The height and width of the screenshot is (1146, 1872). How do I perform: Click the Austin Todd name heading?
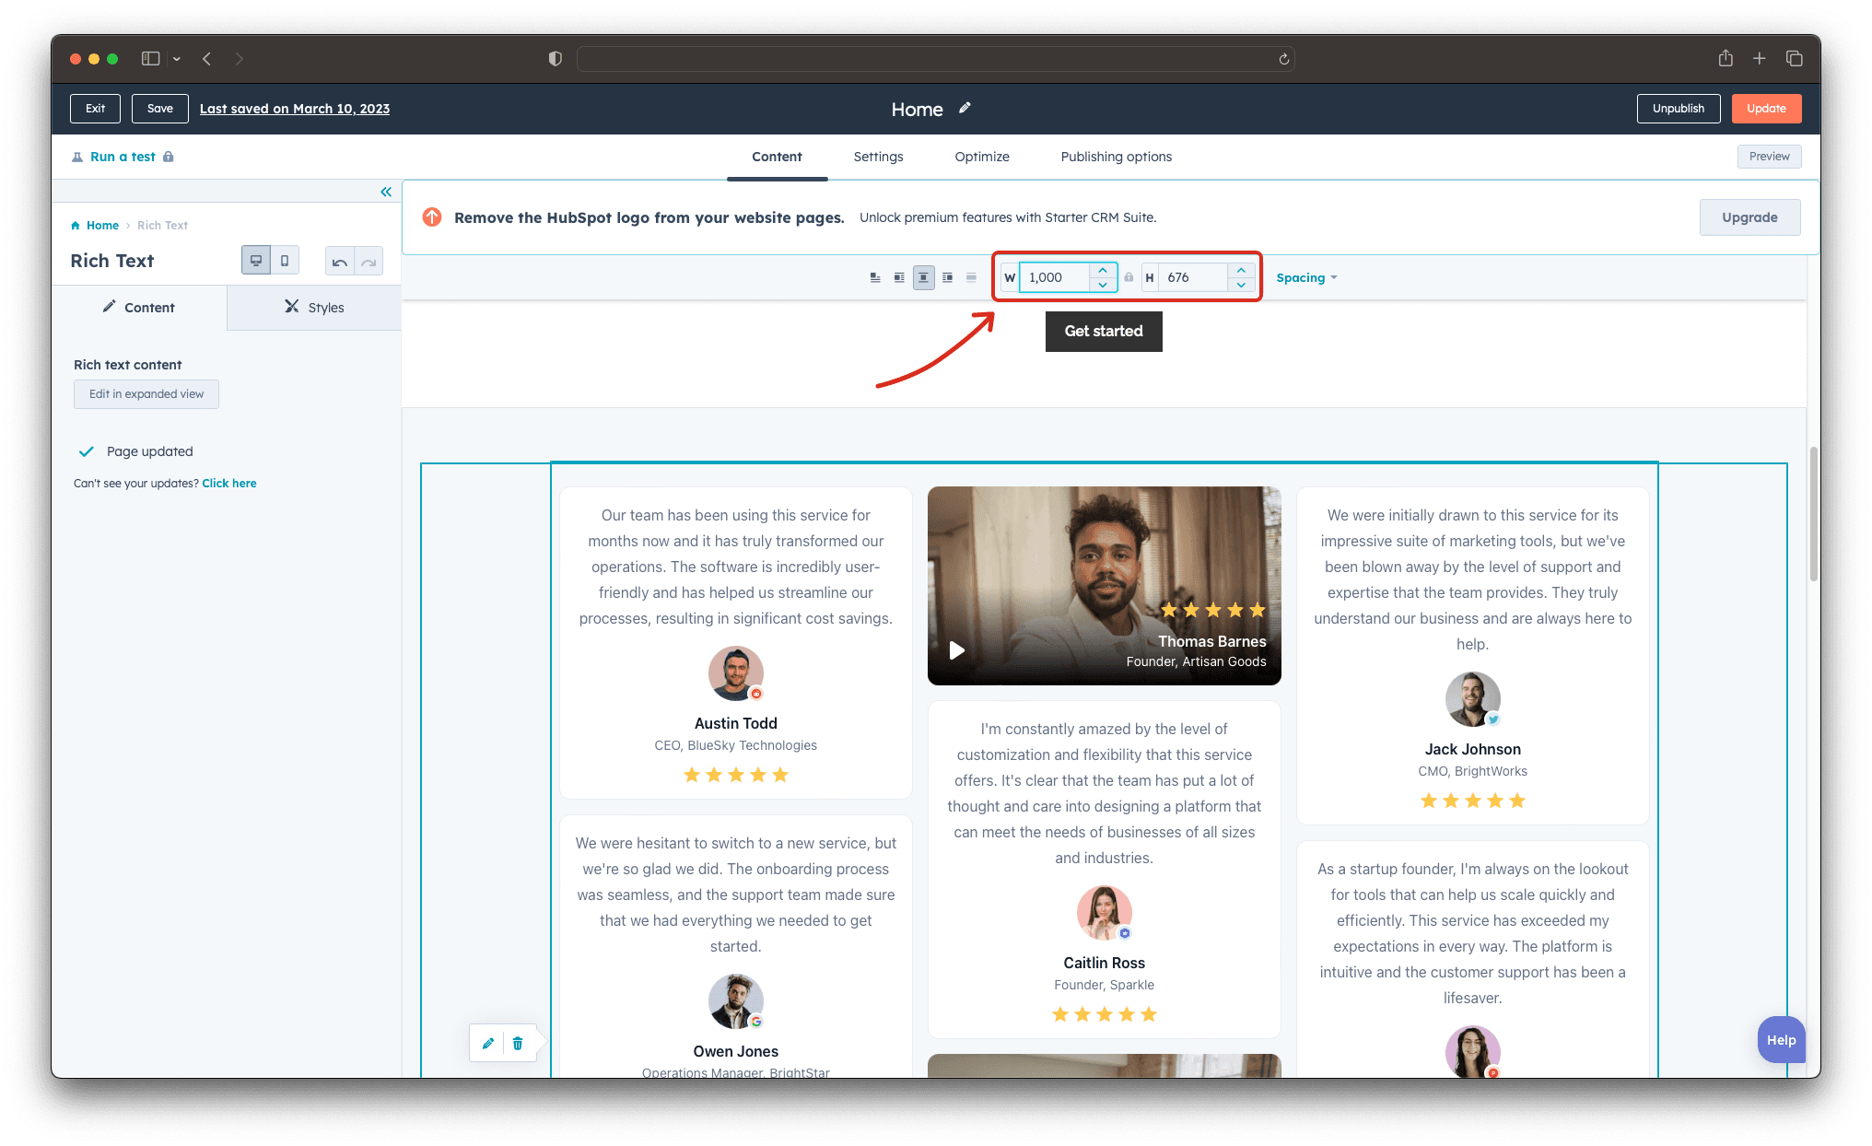tap(735, 723)
